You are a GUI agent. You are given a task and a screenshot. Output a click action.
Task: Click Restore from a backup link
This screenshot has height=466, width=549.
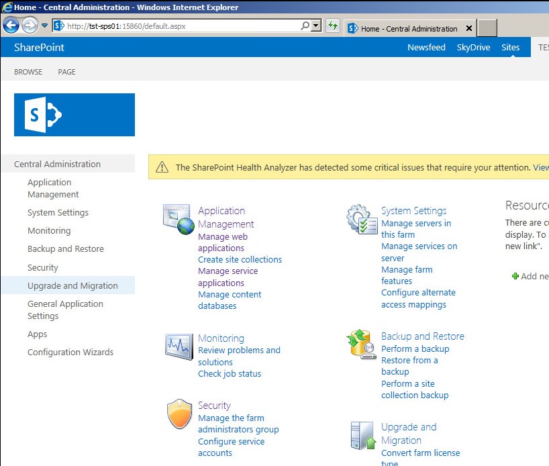(x=409, y=366)
